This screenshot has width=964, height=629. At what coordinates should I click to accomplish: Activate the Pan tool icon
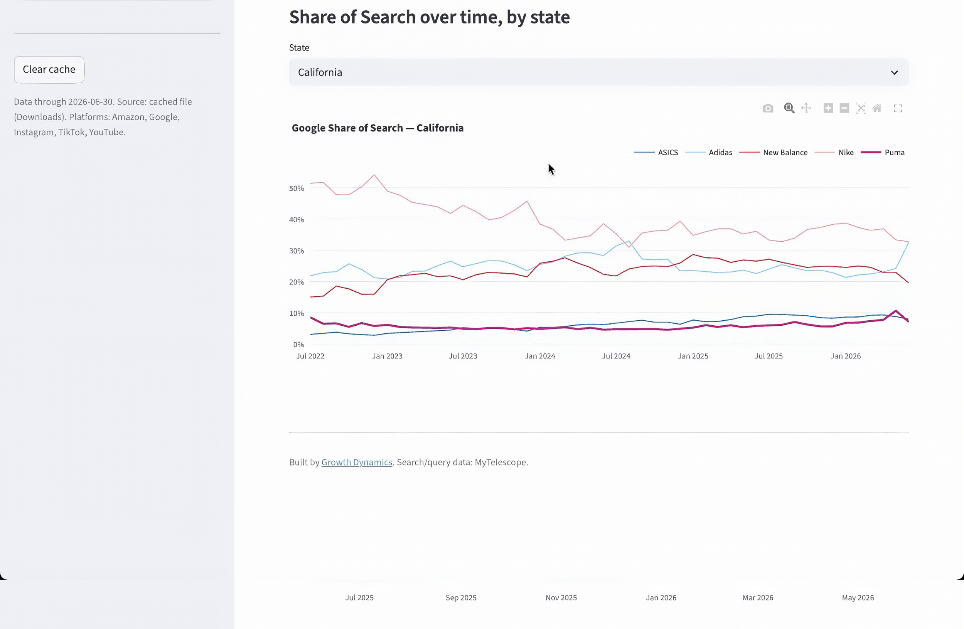pyautogui.click(x=806, y=108)
